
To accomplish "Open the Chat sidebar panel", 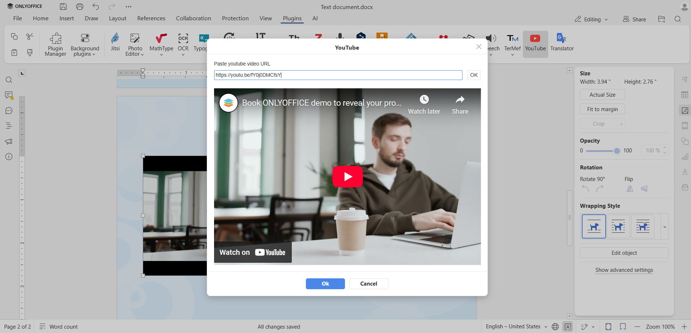I will click(x=9, y=111).
